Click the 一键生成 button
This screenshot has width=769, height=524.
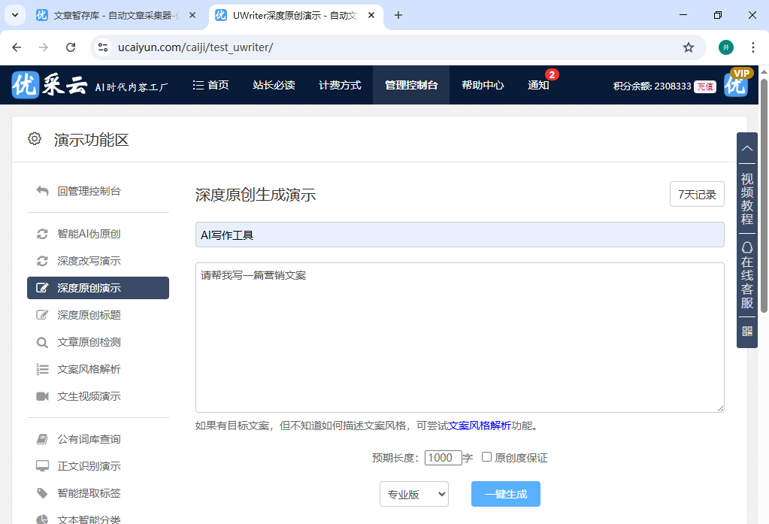[505, 494]
